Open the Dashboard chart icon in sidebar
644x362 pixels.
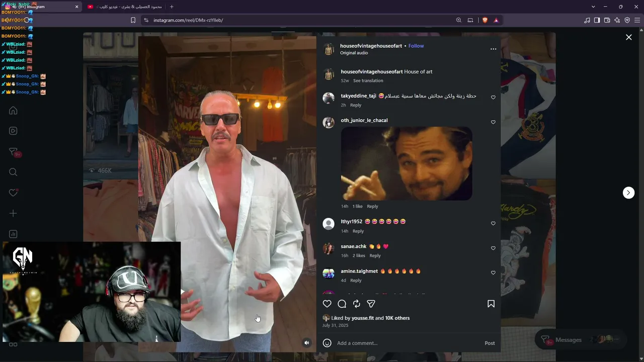13,234
